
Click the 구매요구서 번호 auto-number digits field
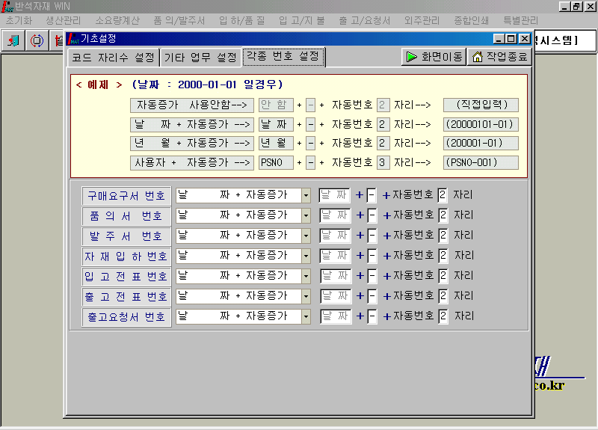click(x=443, y=195)
